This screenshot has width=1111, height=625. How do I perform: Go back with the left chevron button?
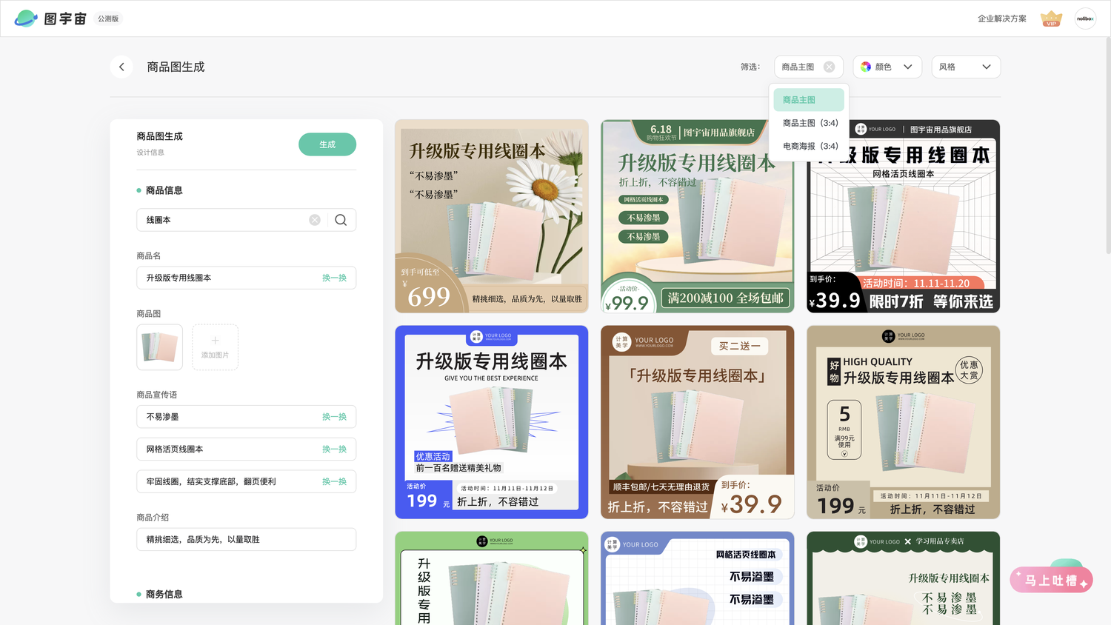coord(121,67)
